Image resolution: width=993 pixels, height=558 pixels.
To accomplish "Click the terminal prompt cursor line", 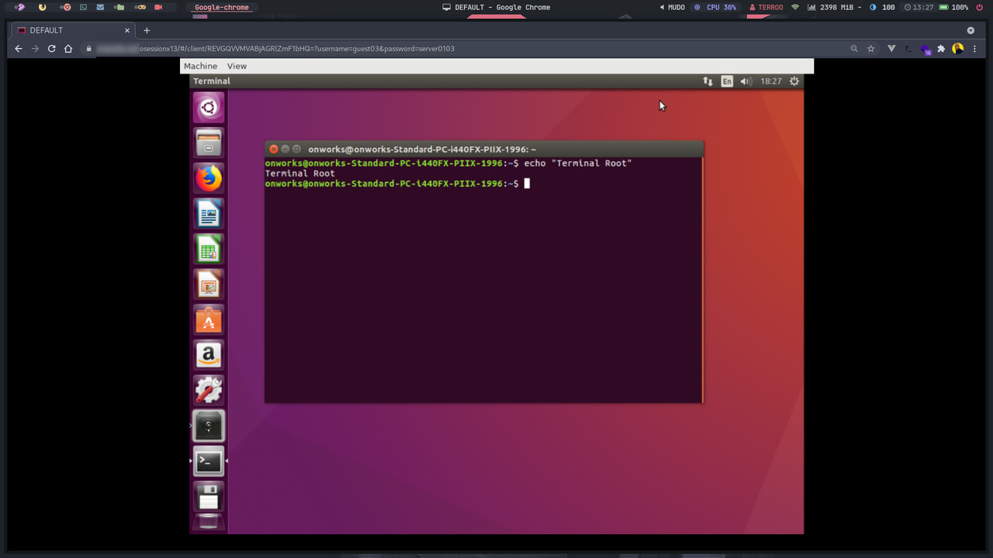I will pyautogui.click(x=397, y=183).
